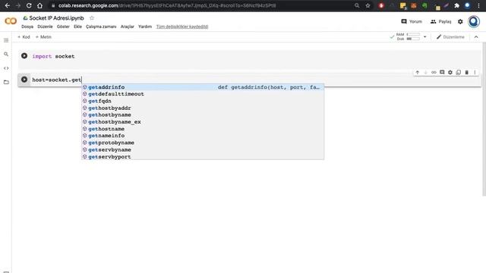Viewport: 486px width, 273px height.
Task: Open notebook settings gear icon
Action: pos(460,21)
